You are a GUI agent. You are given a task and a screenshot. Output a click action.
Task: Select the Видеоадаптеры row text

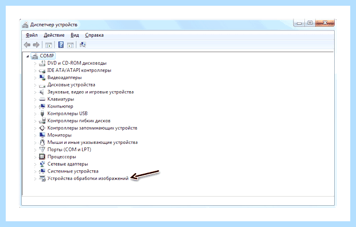tap(64, 77)
